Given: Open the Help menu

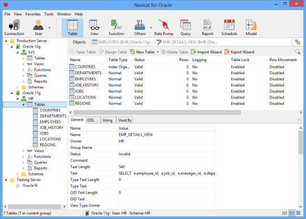Looking at the screenshot, I should 79,14.
